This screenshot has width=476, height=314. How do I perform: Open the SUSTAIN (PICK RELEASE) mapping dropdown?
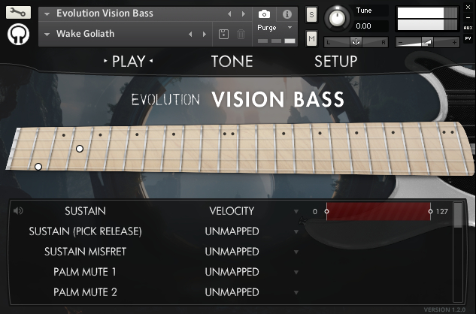[296, 232]
